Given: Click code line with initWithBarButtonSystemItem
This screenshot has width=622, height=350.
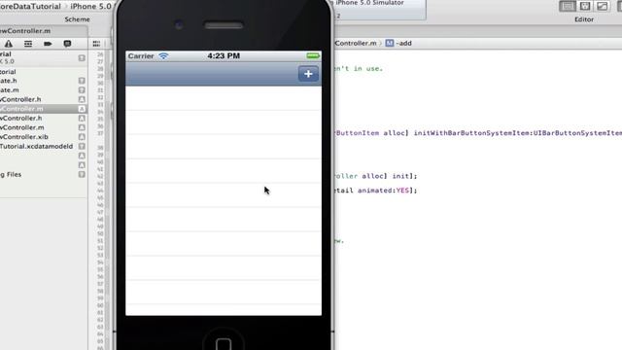Looking at the screenshot, I should coord(478,133).
